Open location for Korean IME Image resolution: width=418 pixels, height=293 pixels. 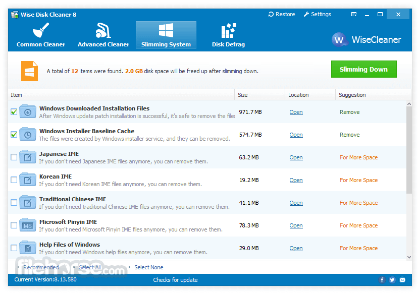[296, 180]
